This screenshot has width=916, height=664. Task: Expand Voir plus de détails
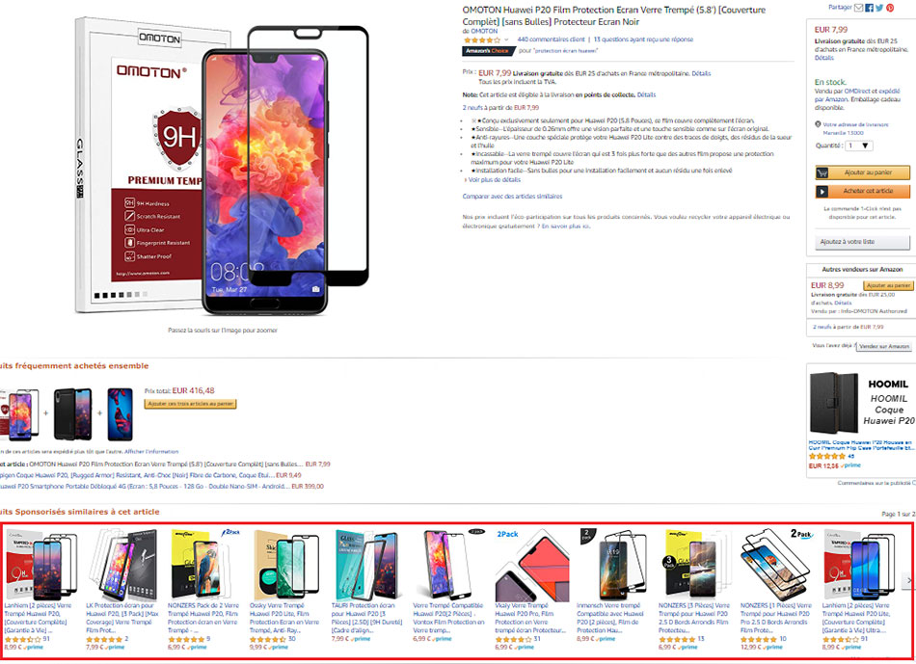(x=494, y=180)
